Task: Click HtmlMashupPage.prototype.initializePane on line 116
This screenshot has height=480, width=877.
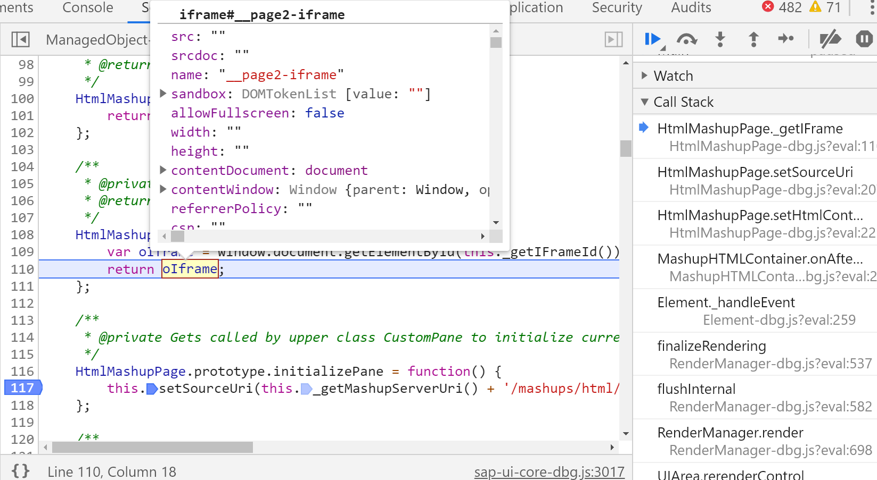Action: click(x=229, y=371)
